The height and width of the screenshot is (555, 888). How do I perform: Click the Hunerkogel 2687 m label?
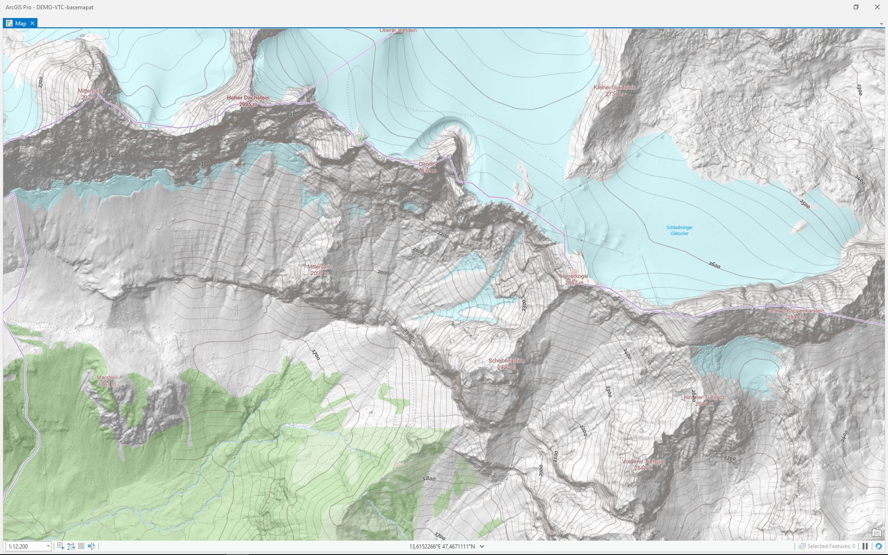pos(574,279)
